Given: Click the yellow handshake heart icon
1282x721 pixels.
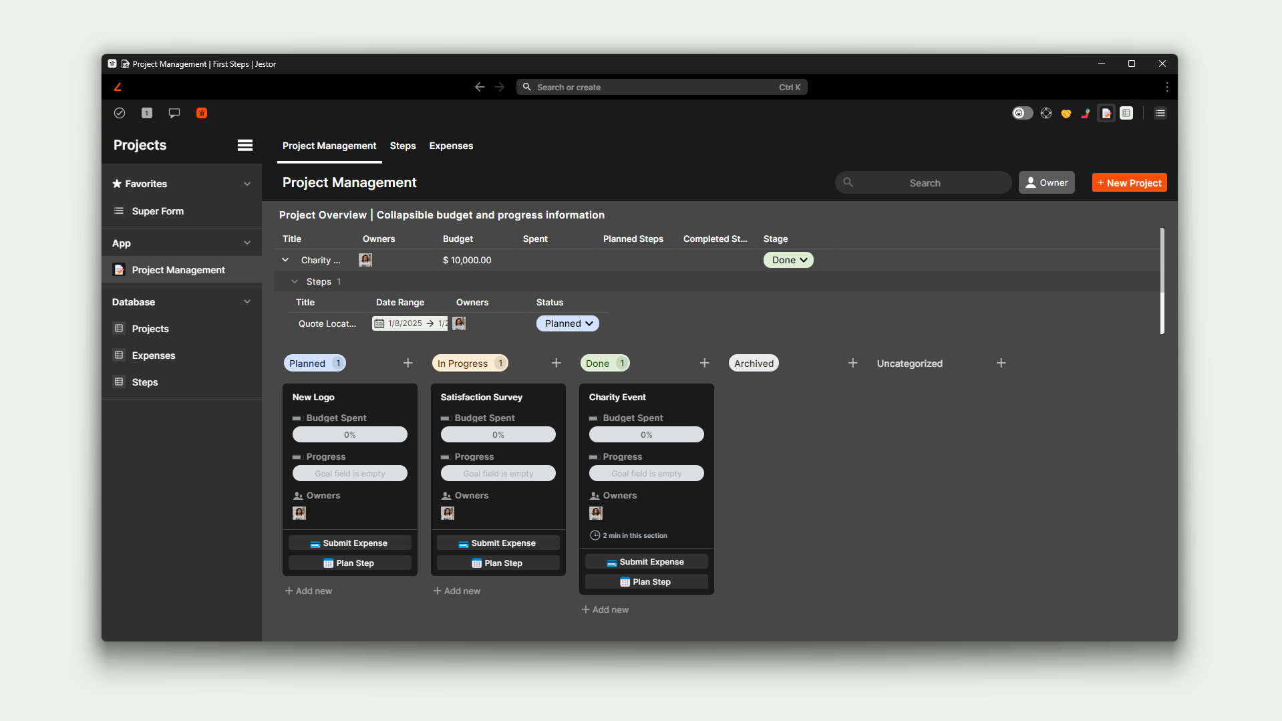Looking at the screenshot, I should pos(1066,113).
